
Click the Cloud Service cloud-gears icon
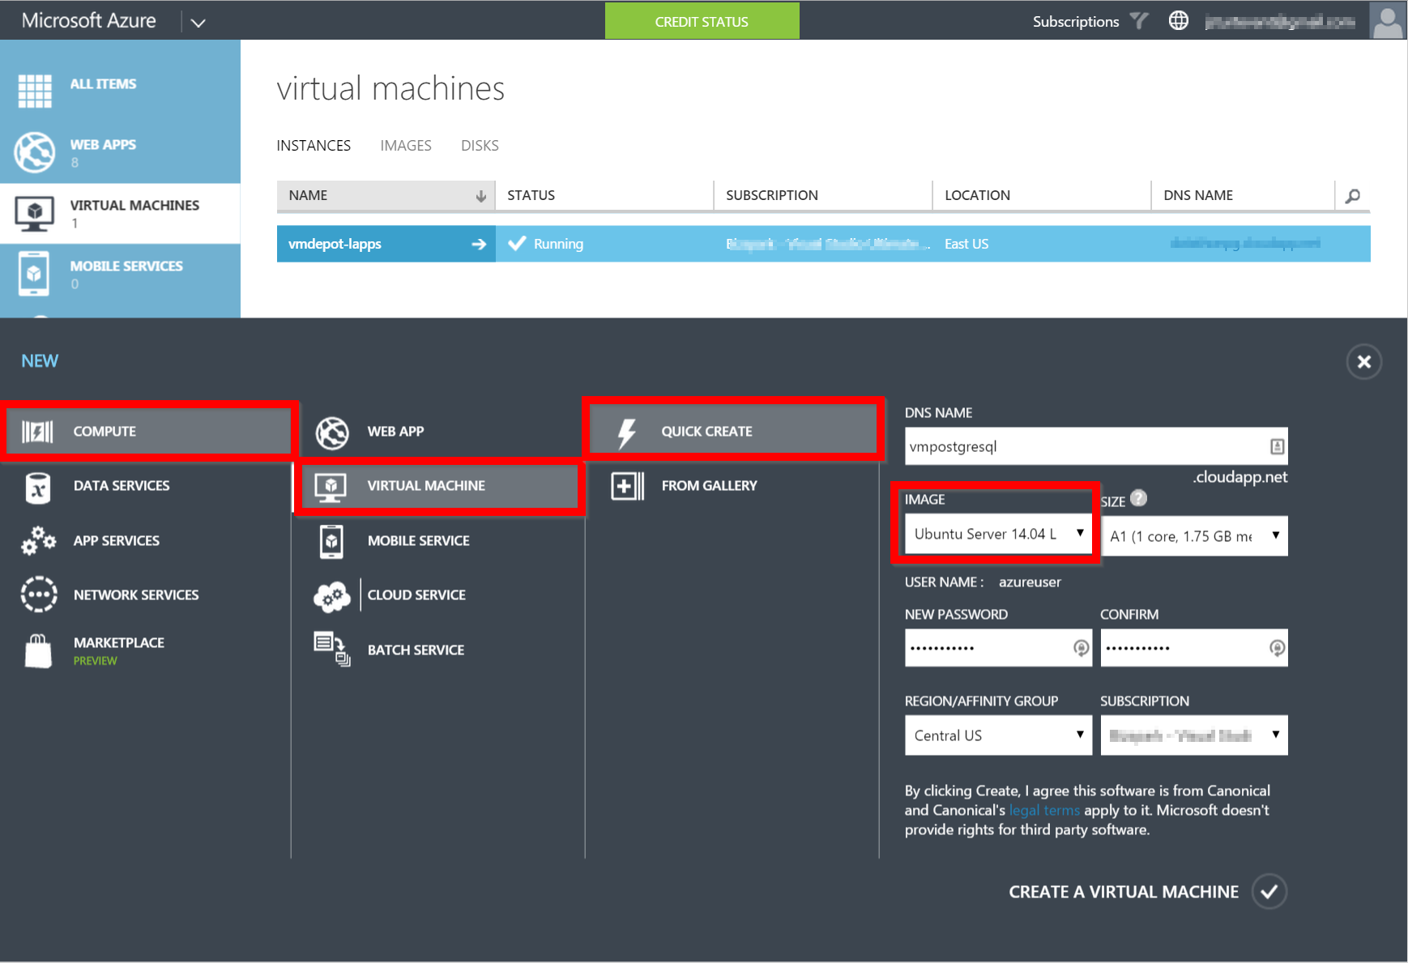click(x=332, y=597)
